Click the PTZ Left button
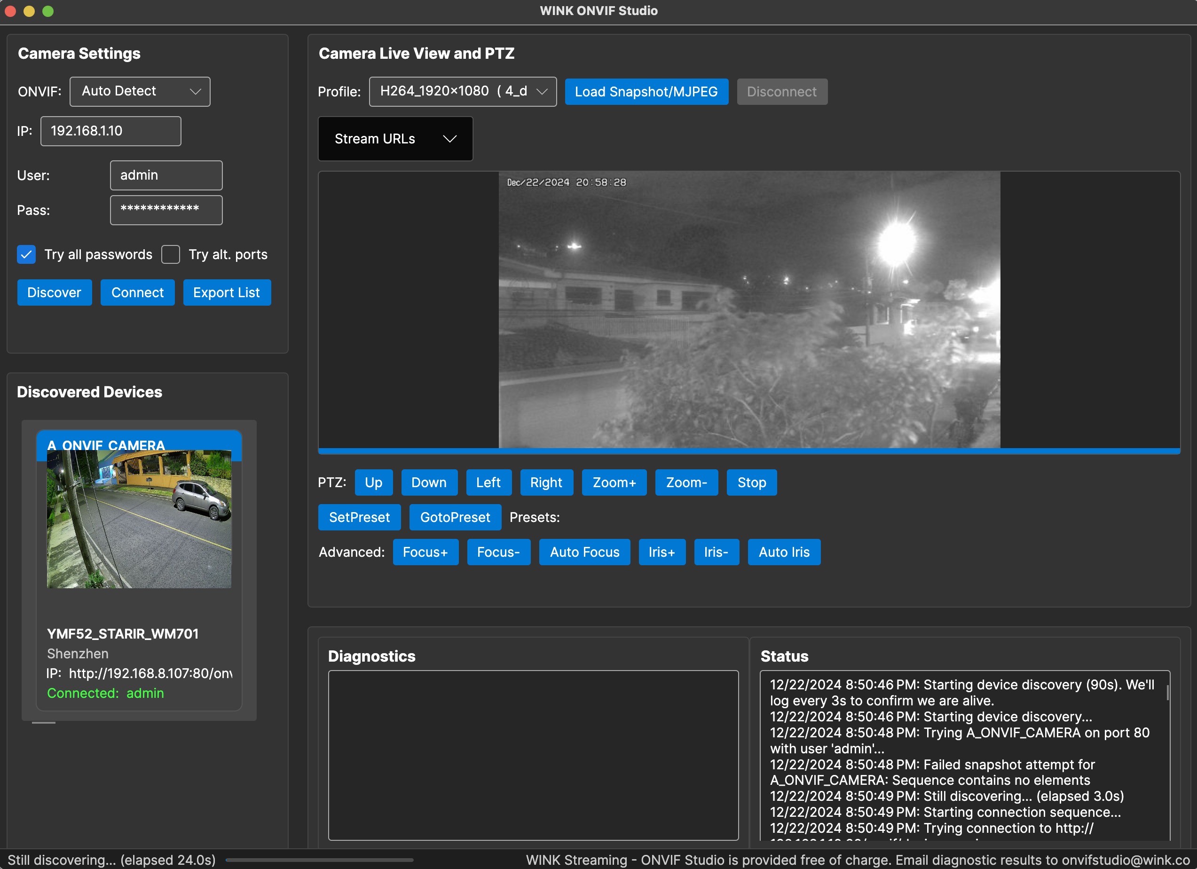The height and width of the screenshot is (869, 1197). 487,482
